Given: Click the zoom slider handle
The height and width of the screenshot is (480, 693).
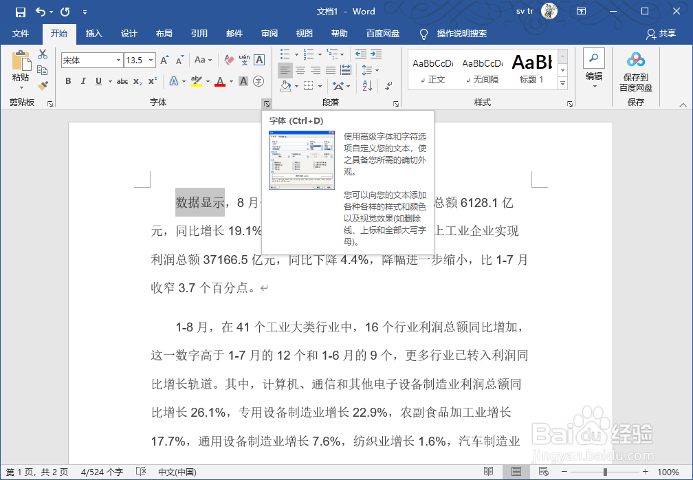Looking at the screenshot, I should (x=605, y=472).
